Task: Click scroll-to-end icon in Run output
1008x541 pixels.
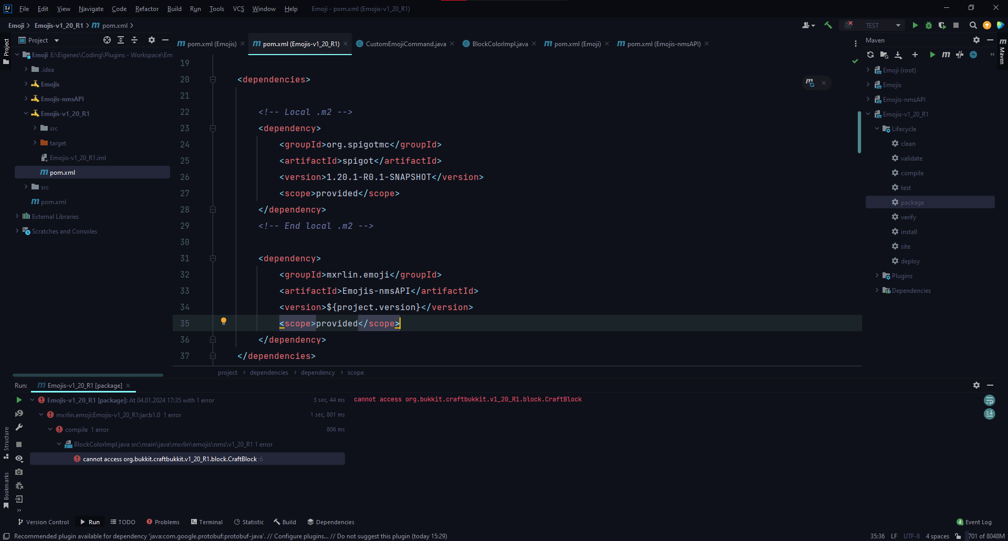Action: point(990,413)
